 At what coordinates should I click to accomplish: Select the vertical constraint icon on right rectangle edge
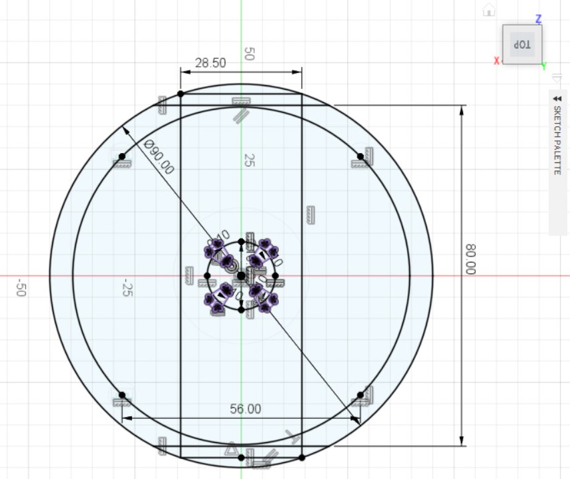click(x=310, y=214)
